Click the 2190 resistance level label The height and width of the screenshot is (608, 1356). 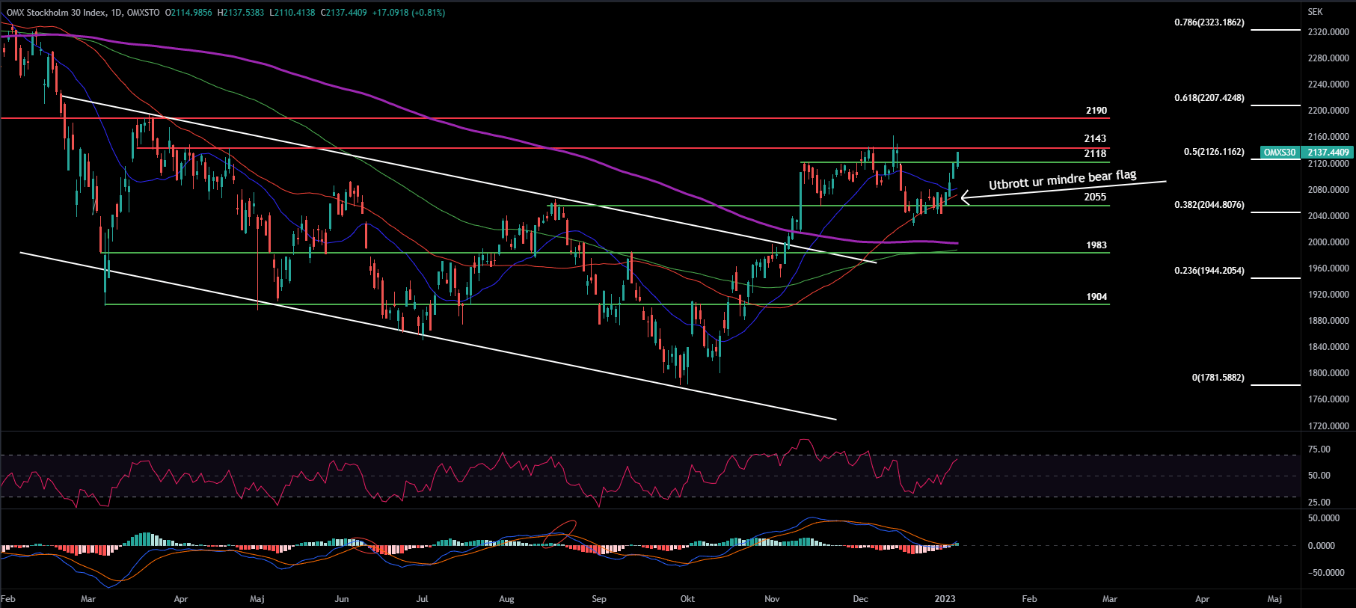(x=1096, y=111)
